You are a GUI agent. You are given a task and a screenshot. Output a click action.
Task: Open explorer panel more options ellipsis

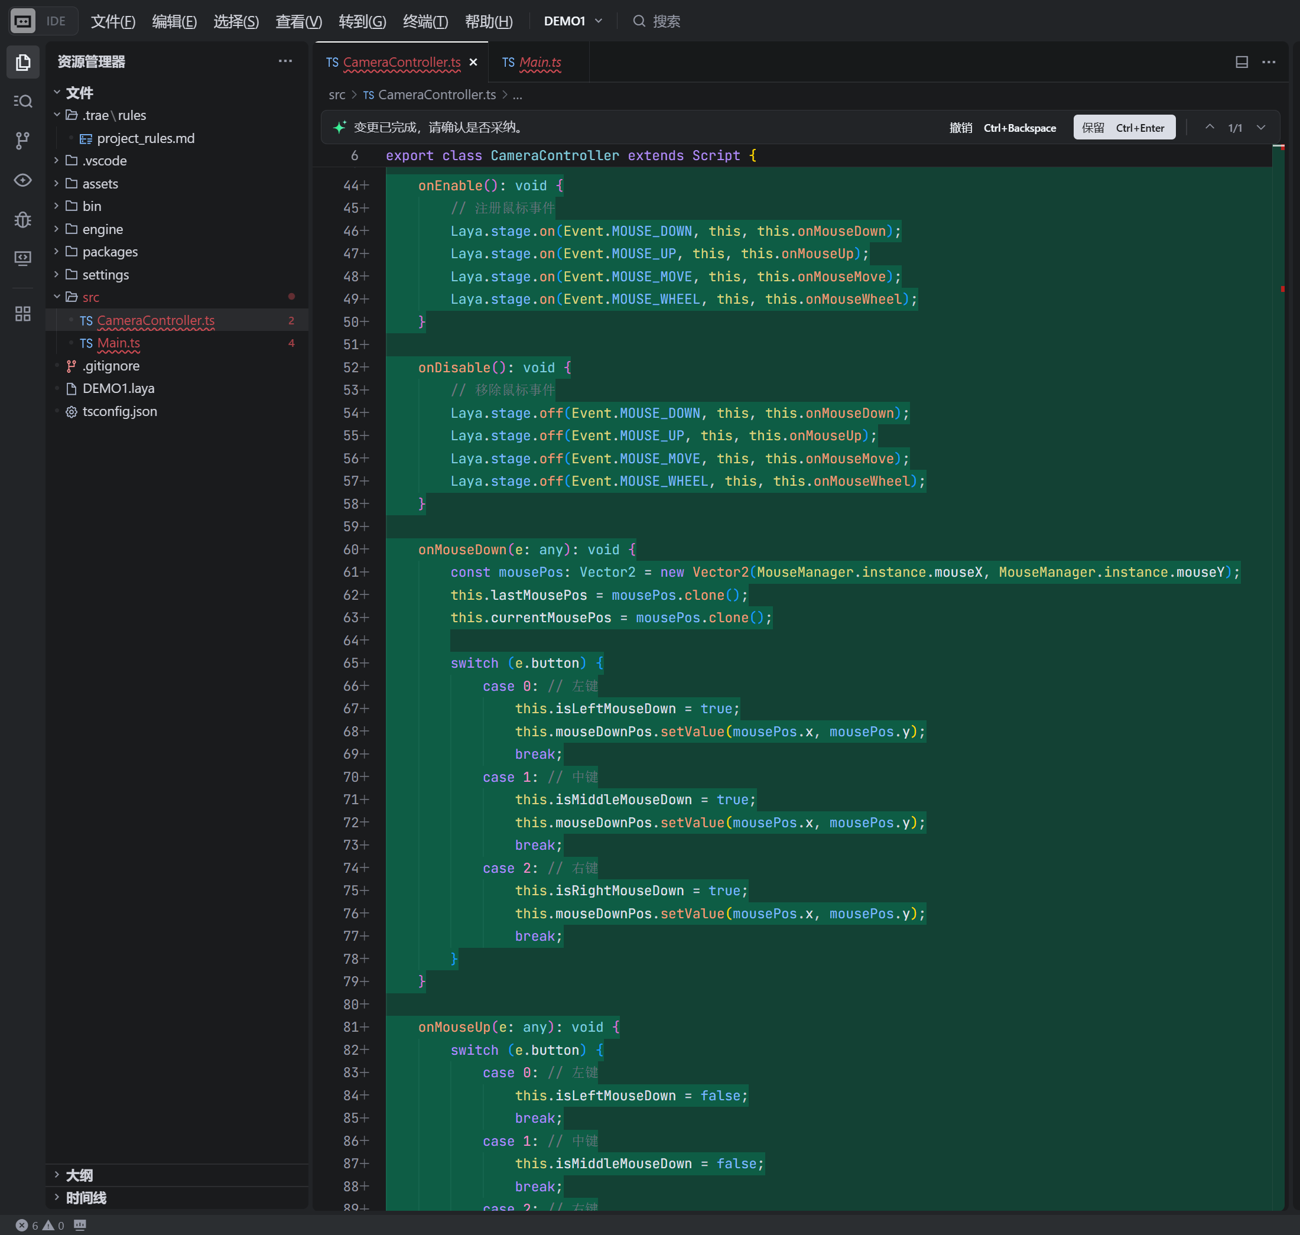point(285,61)
